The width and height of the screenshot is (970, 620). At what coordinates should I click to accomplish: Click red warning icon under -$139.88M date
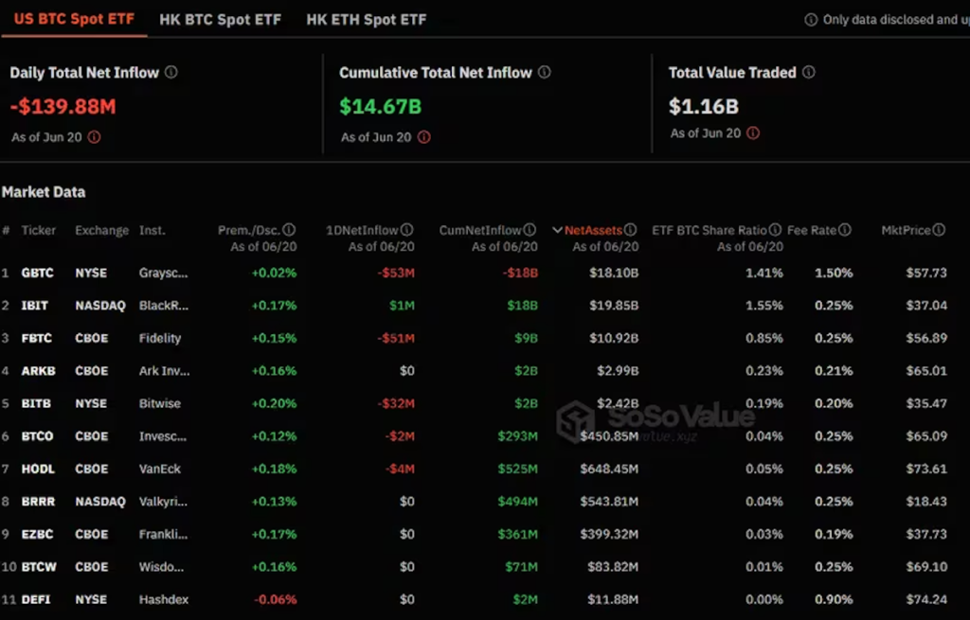click(x=94, y=137)
